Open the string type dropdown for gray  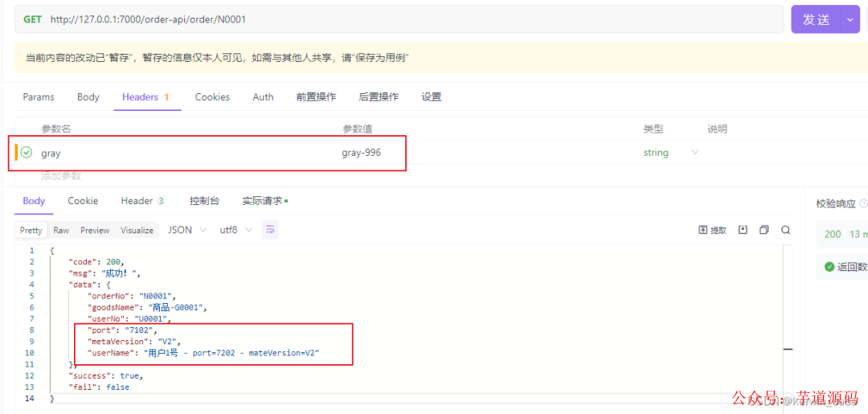(671, 152)
